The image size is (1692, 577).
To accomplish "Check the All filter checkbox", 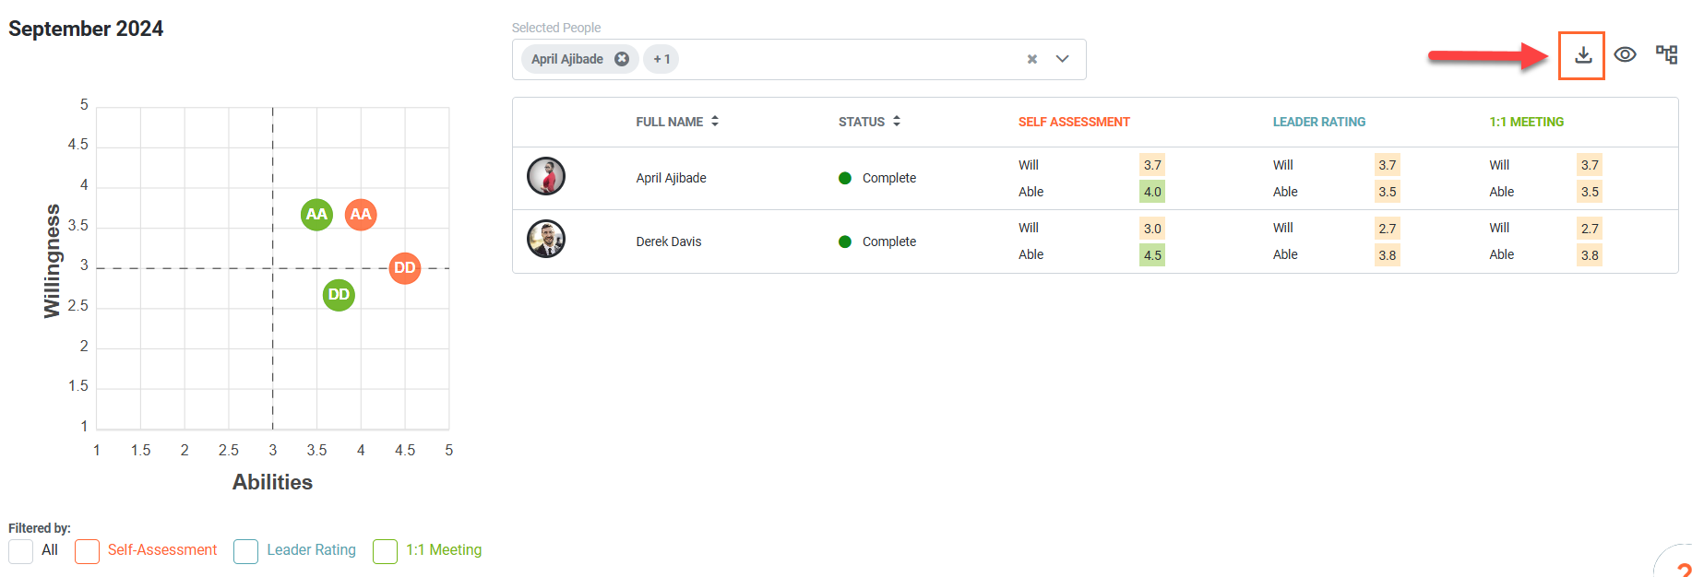I will [20, 551].
